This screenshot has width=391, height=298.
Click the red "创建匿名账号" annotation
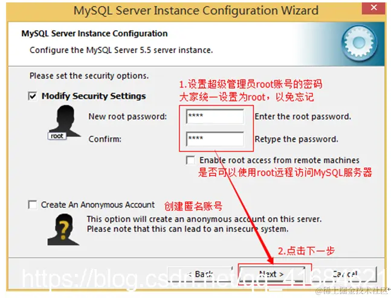pos(193,206)
